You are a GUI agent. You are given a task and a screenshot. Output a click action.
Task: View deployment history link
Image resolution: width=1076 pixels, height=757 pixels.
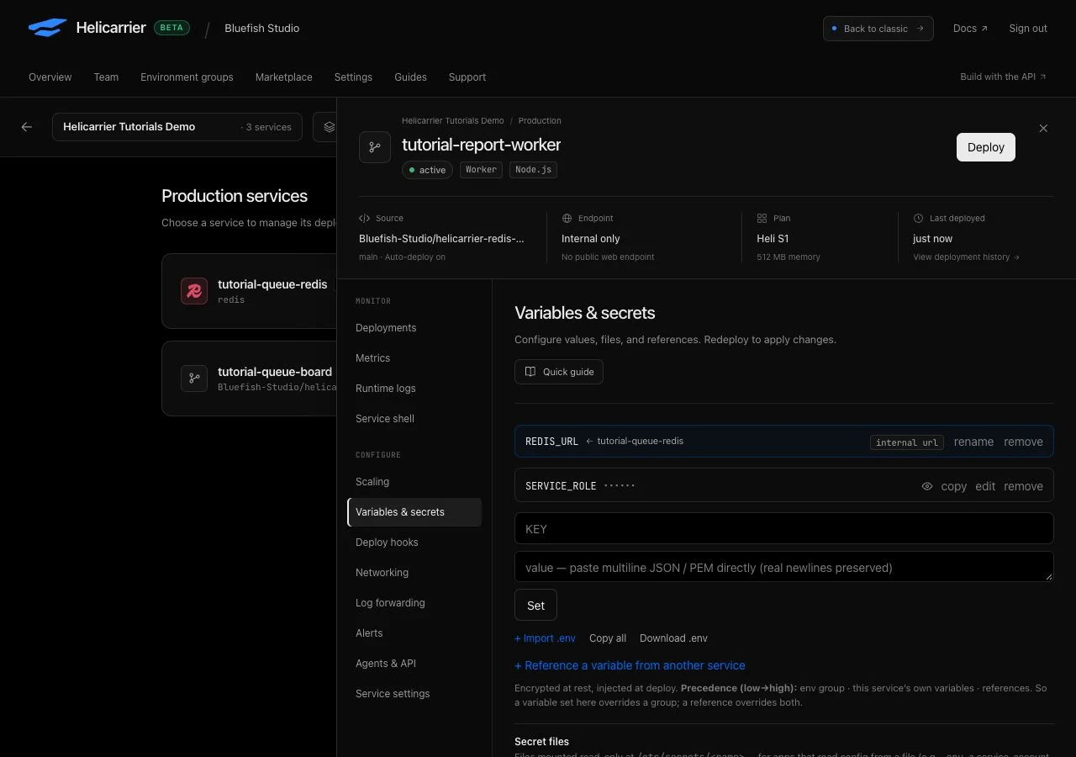pos(967,257)
